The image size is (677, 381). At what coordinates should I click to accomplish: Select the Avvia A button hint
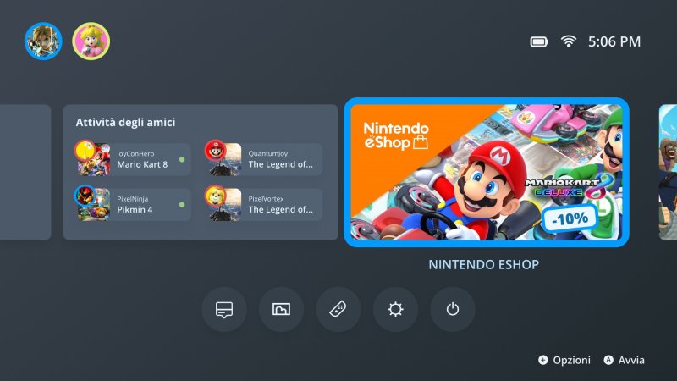[x=624, y=360]
